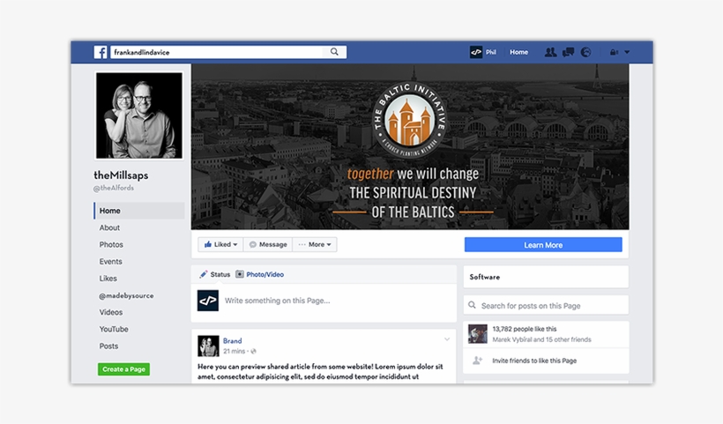This screenshot has width=723, height=424.
Task: Click the post audience globe icon
Action: [x=253, y=351]
